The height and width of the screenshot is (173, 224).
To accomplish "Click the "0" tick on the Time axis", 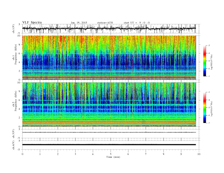I will tap(22, 154).
